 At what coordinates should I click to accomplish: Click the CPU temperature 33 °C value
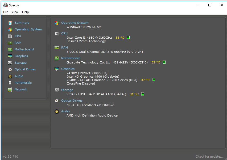point(120,38)
